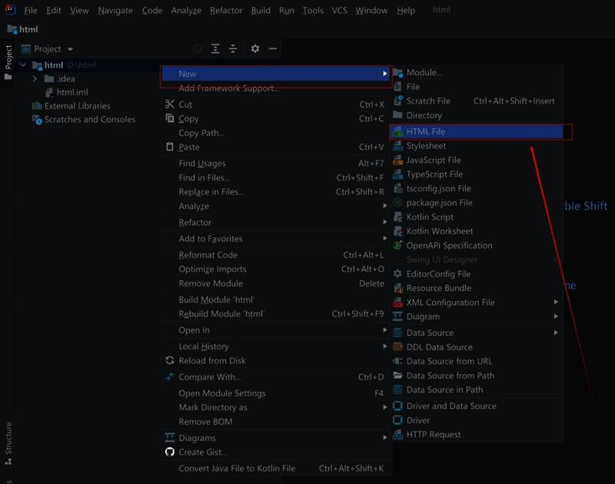Click the EditorConfig File gear icon
The width and height of the screenshot is (615, 484).
click(x=397, y=273)
